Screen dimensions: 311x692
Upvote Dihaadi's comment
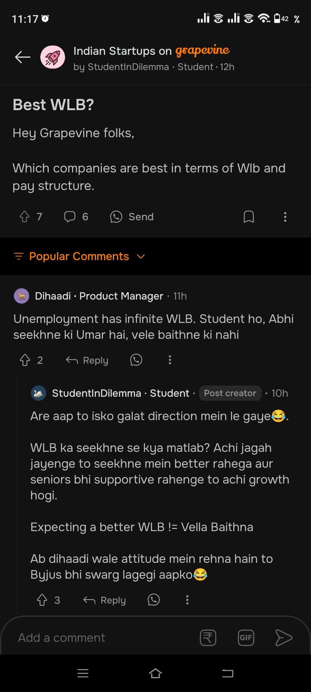25,360
